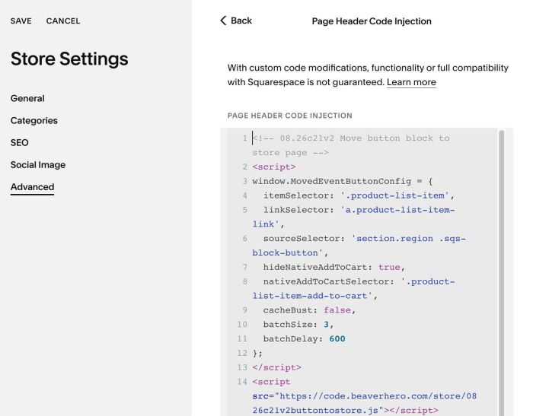The height and width of the screenshot is (416, 533).
Task: Click the sourceSelector property on line 6
Action: pyautogui.click(x=302, y=238)
